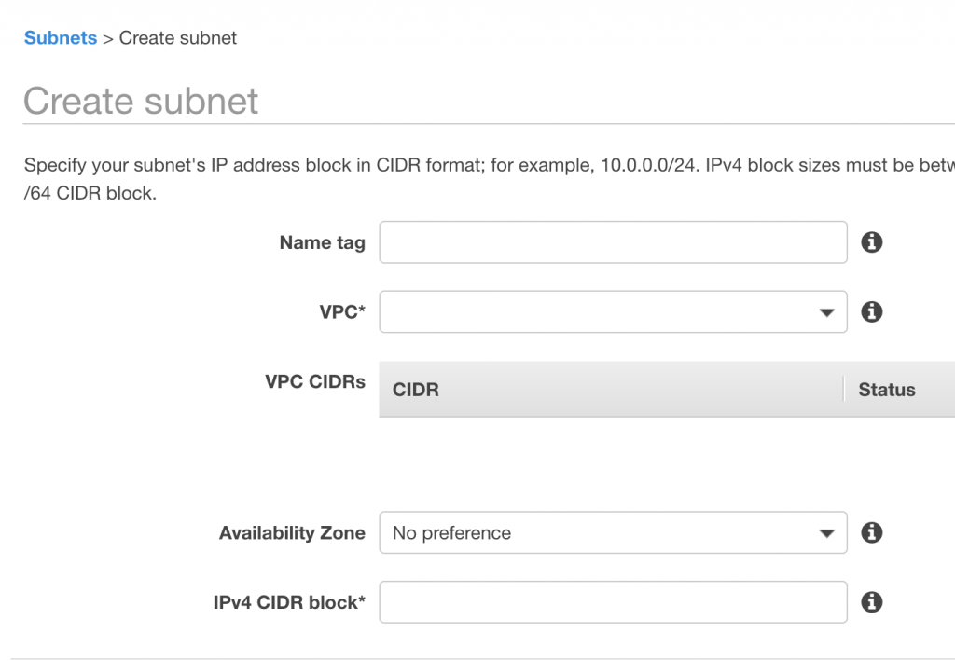Click the arrow on the VPC dropdown
Screen dimensions: 955x661
826,313
